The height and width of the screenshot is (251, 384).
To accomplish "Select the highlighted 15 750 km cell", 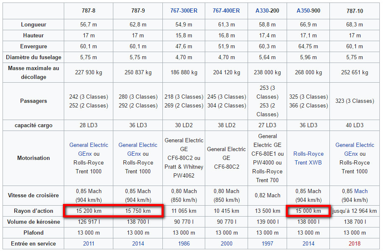I will (x=138, y=211).
